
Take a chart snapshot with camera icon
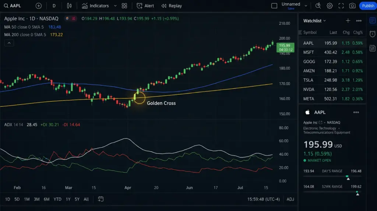352,6
